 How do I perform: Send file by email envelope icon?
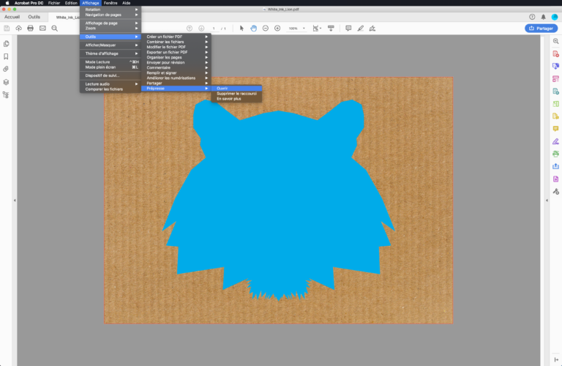[42, 28]
